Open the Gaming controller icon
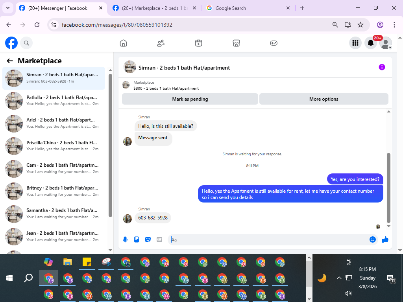 coord(274,43)
